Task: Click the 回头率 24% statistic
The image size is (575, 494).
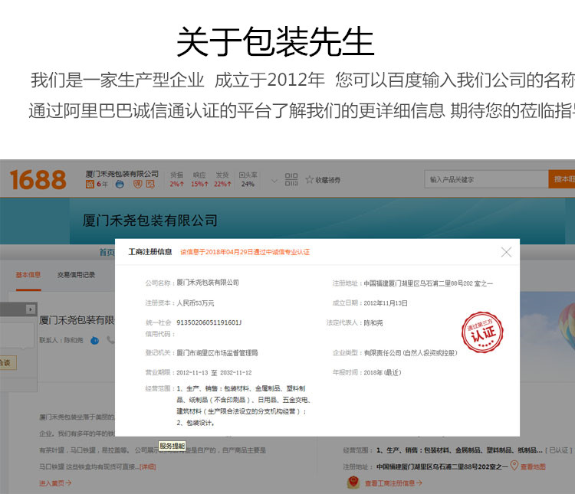Action: click(x=248, y=179)
